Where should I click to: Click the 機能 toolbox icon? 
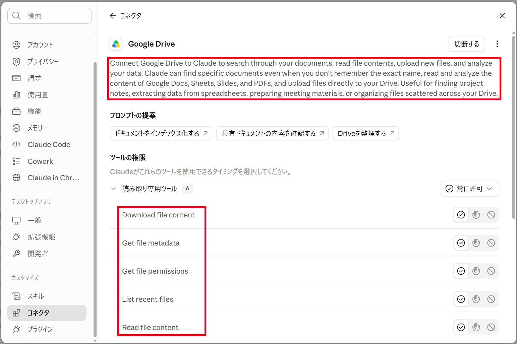tap(16, 111)
